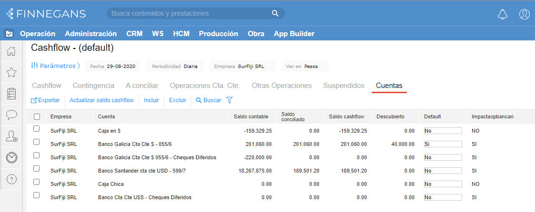This screenshot has height=212, width=535.
Task: Click the filter funnel icon
Action: click(x=229, y=100)
